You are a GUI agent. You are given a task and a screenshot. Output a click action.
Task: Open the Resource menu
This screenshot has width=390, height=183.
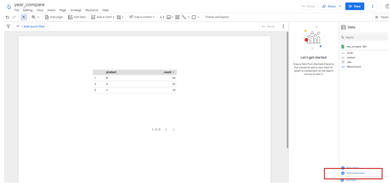tap(92, 10)
